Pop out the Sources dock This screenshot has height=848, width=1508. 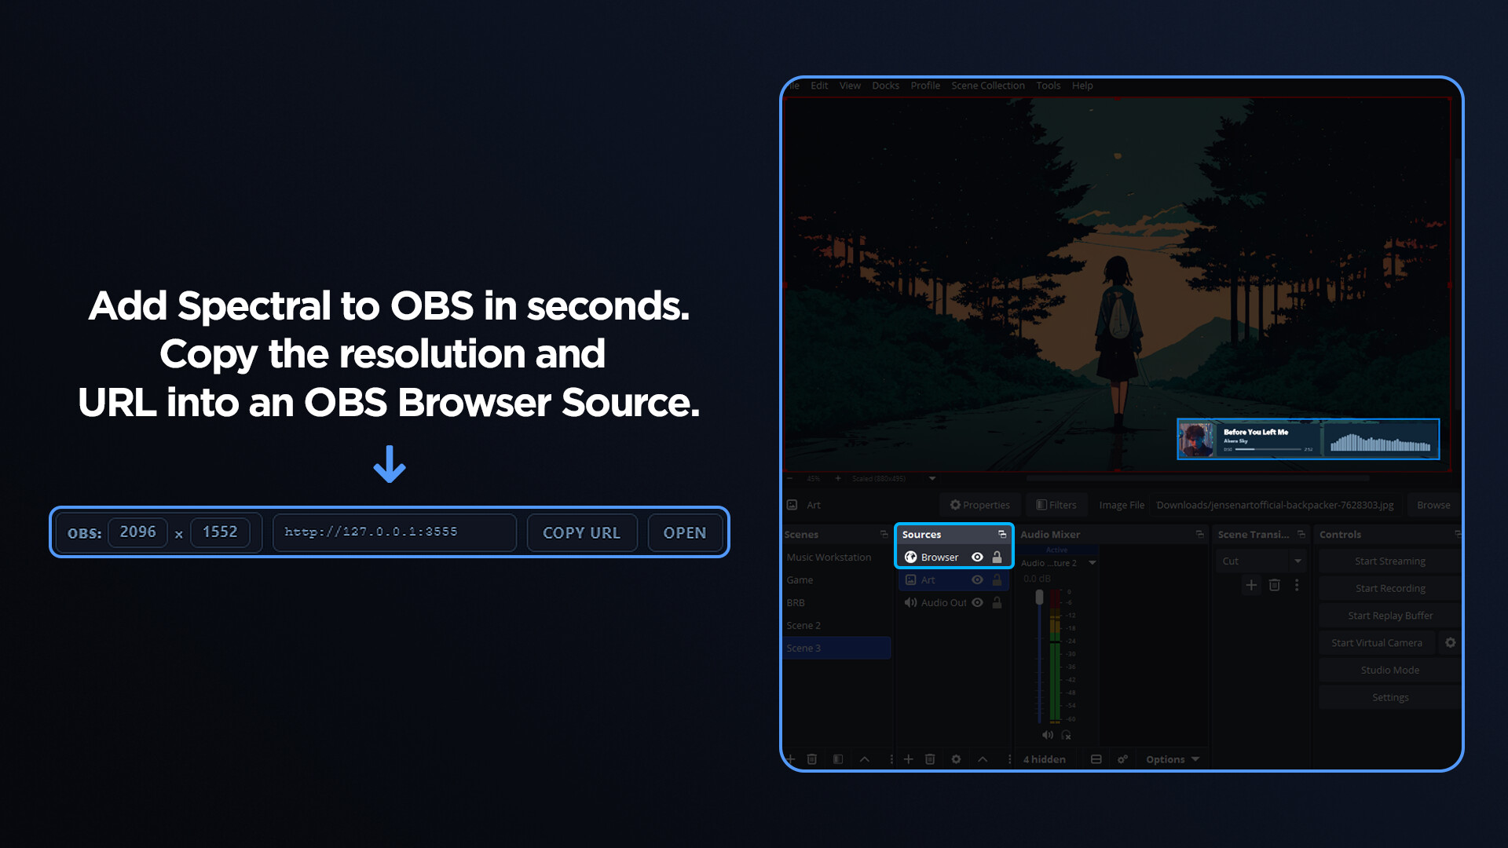point(1002,534)
